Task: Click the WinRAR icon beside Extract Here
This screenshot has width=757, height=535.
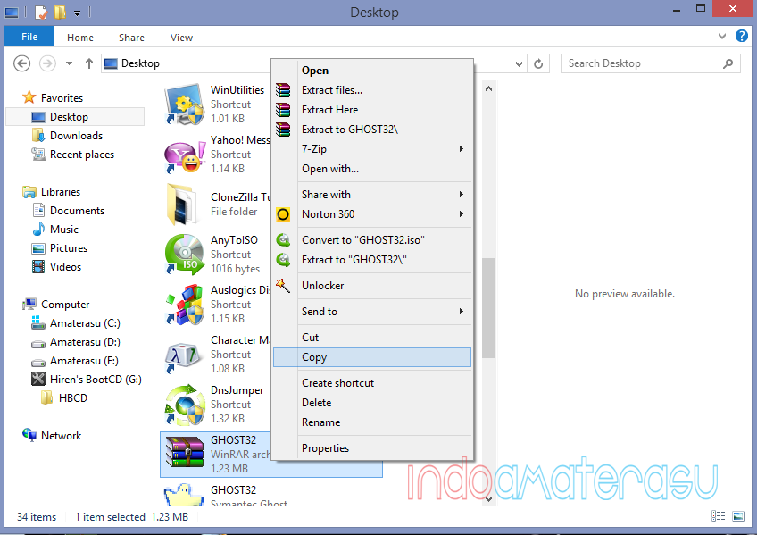Action: coord(283,110)
